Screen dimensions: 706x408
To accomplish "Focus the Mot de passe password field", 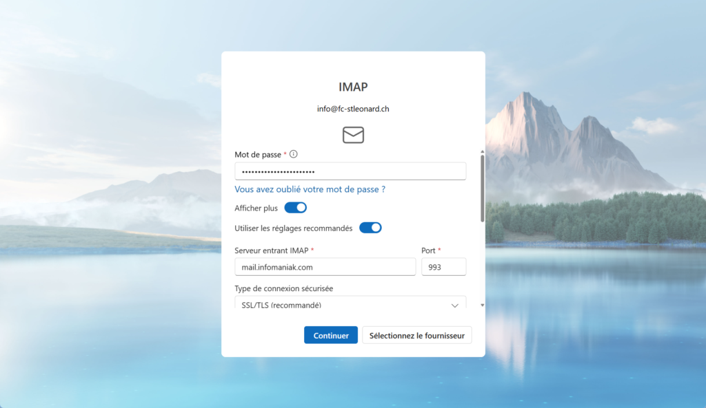I will coord(350,171).
